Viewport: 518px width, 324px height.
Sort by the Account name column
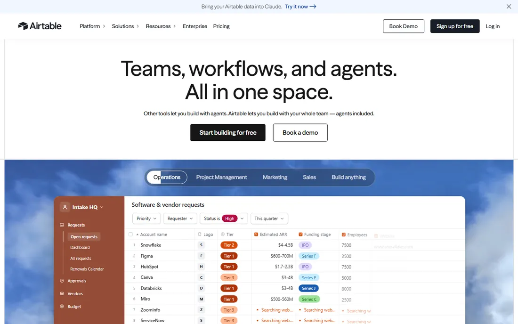[154, 235]
